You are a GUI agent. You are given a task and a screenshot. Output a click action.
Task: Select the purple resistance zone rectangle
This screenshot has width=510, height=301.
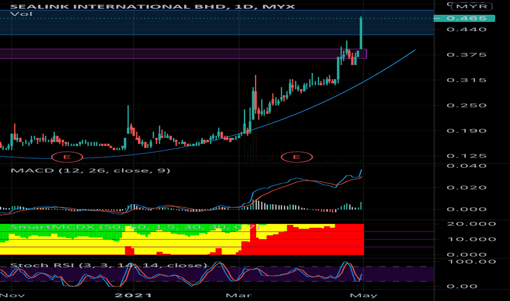(183, 54)
